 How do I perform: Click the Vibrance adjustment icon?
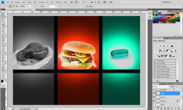pos(157,51)
